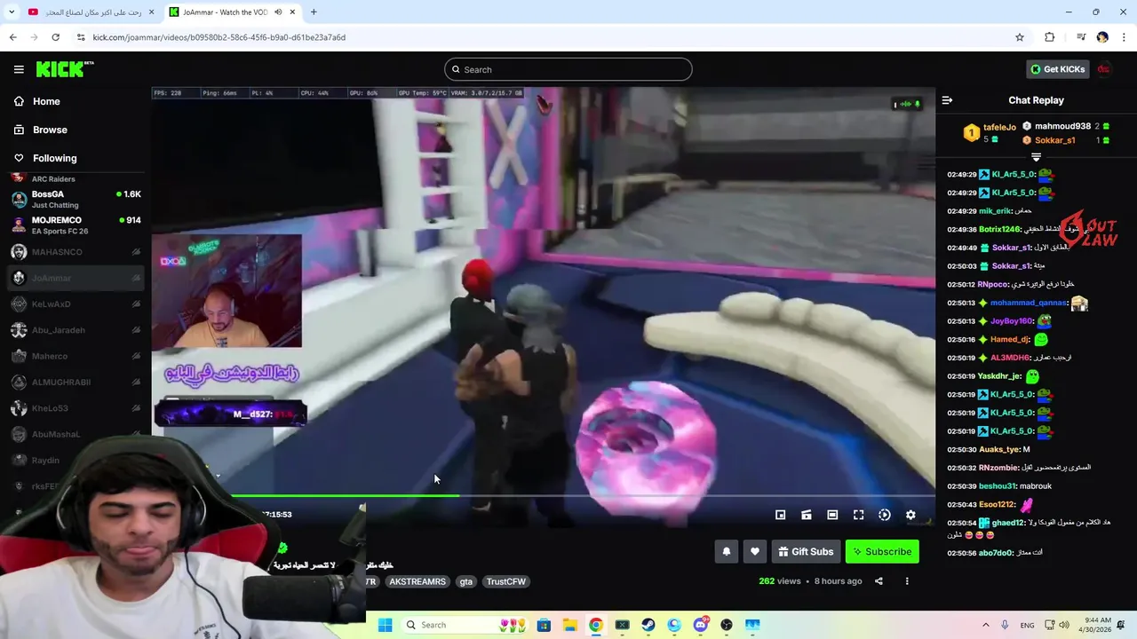This screenshot has width=1137, height=639.
Task: Open playback speed control
Action: tap(885, 515)
